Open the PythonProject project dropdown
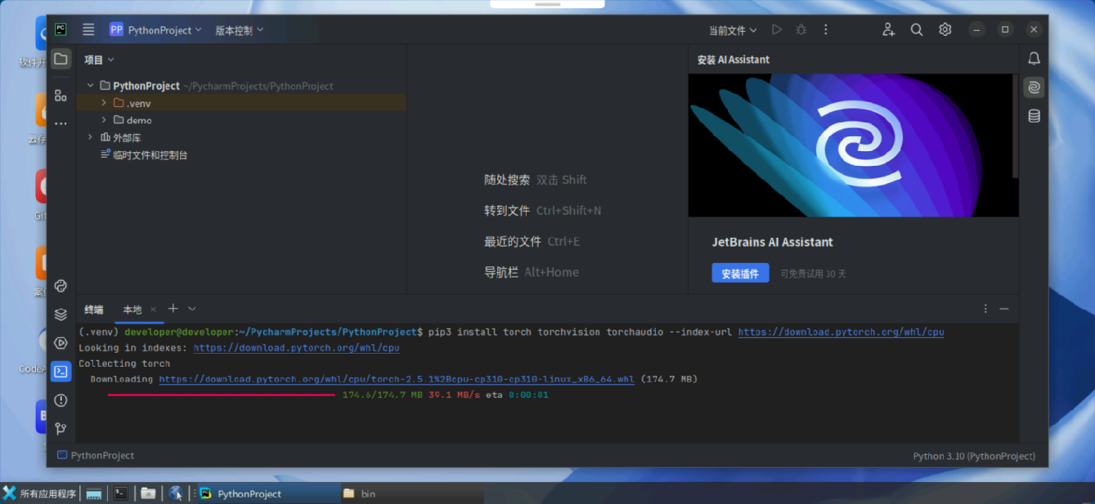 point(155,29)
